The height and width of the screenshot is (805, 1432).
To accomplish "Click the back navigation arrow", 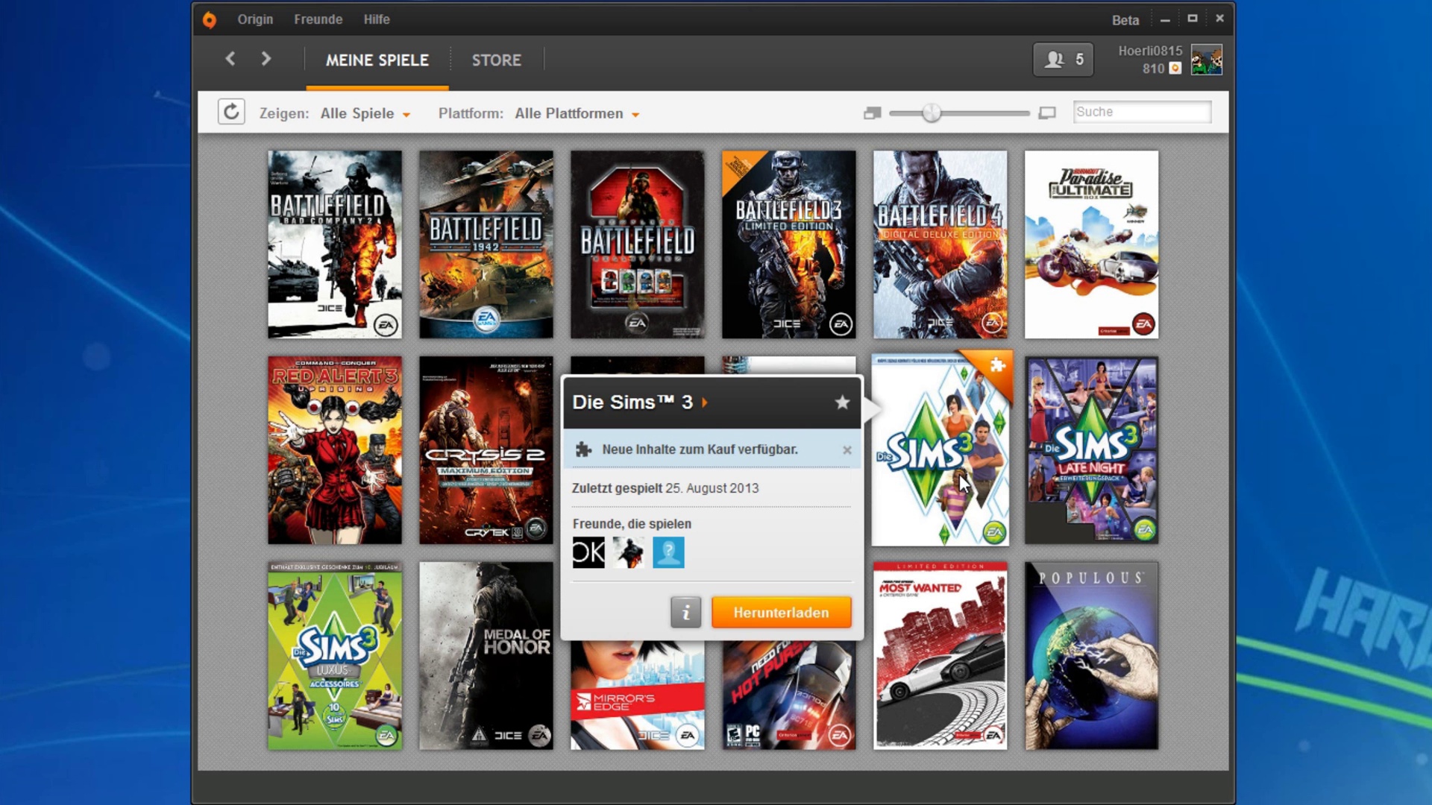I will (230, 59).
